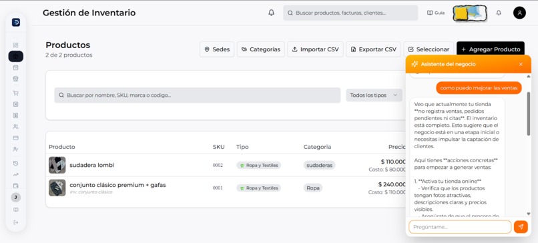538x243 pixels.
Task: Click the '2 de 2 productos' count text
Action: 69,55
